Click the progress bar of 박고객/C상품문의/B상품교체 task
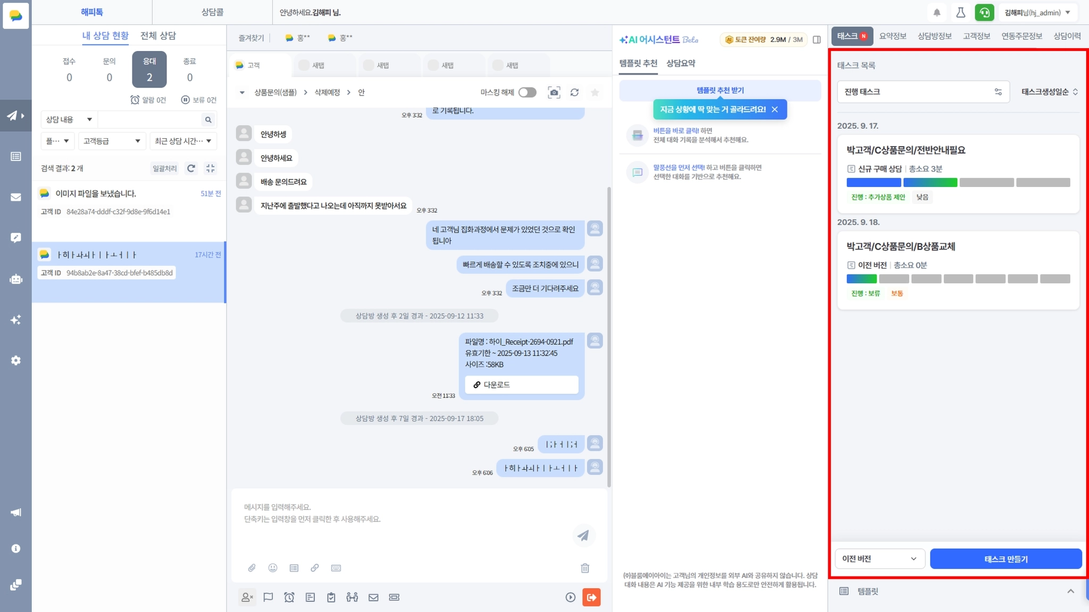 point(958,279)
